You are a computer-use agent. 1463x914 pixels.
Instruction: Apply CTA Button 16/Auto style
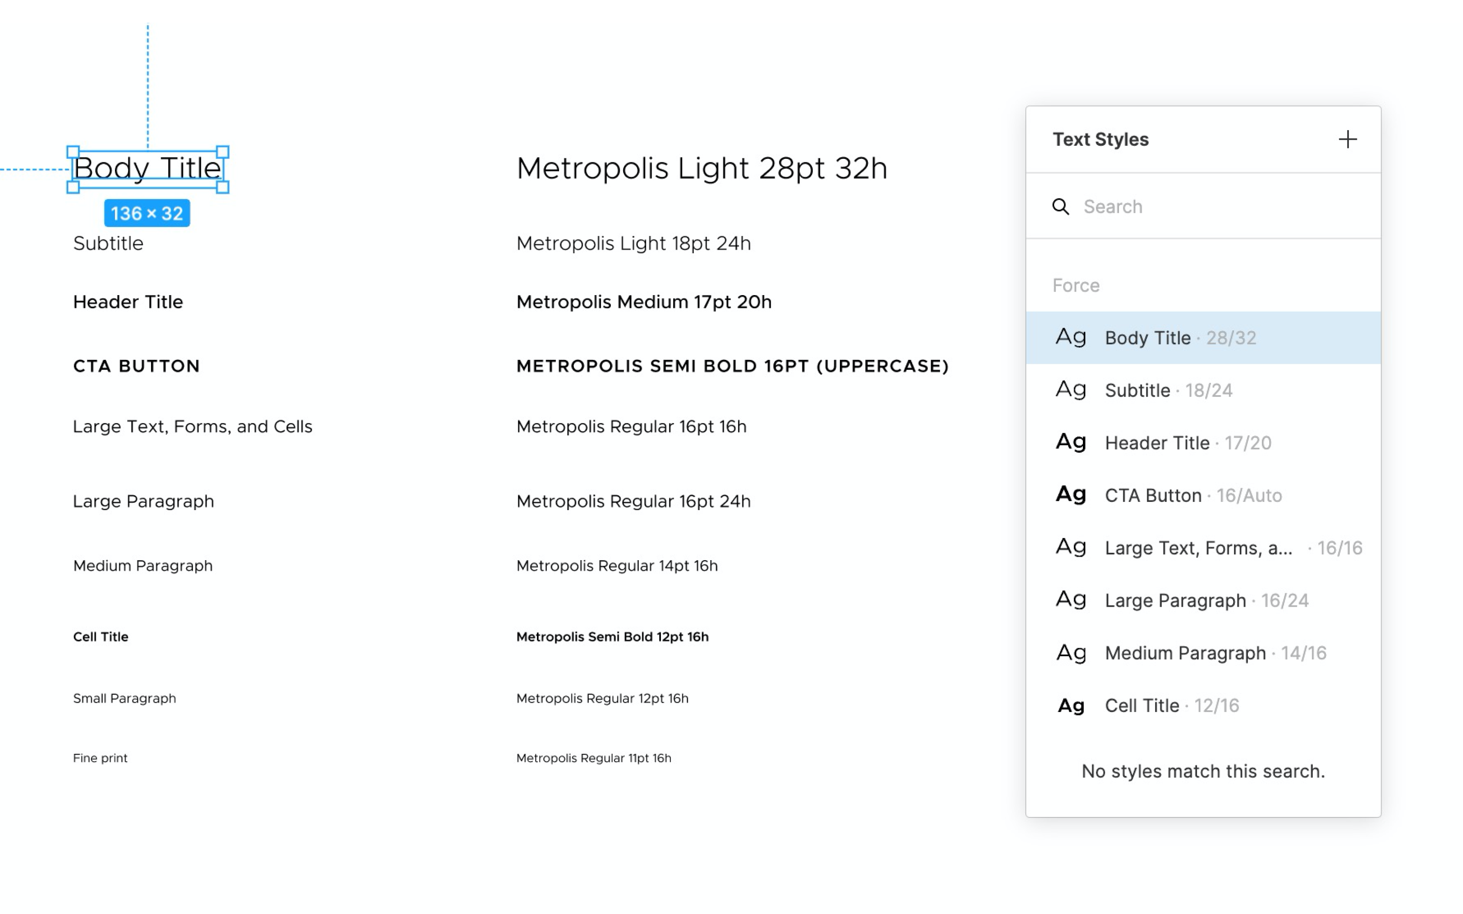(1203, 496)
